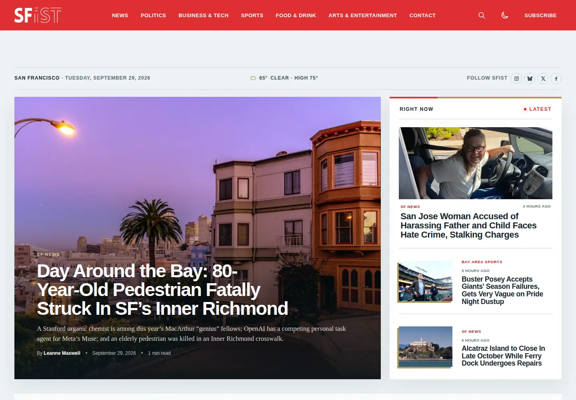Open the Politics menu item

[153, 15]
